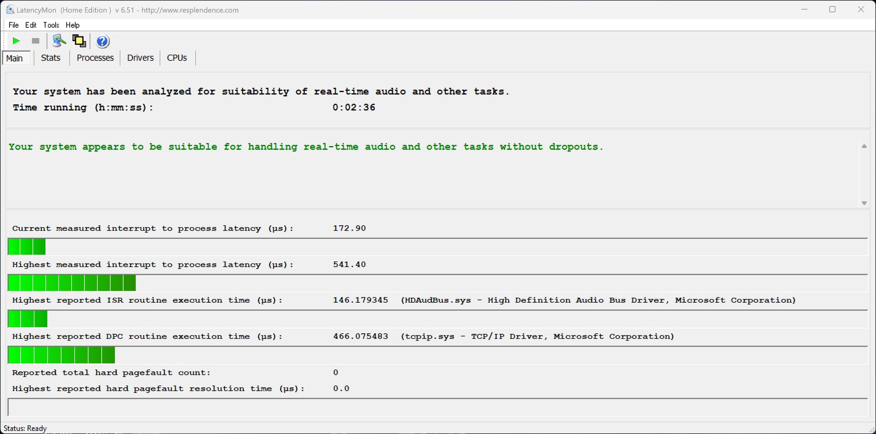Click the computer-with-pencil toolbar icon
876x434 pixels.
(59, 41)
